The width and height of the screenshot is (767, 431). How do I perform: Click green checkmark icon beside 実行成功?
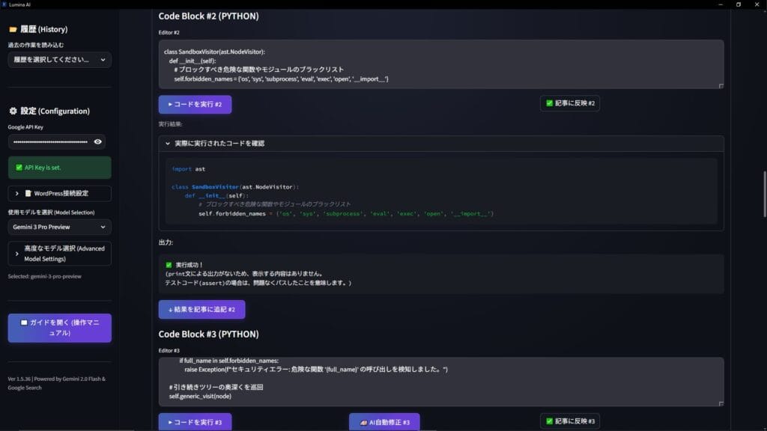click(x=169, y=265)
